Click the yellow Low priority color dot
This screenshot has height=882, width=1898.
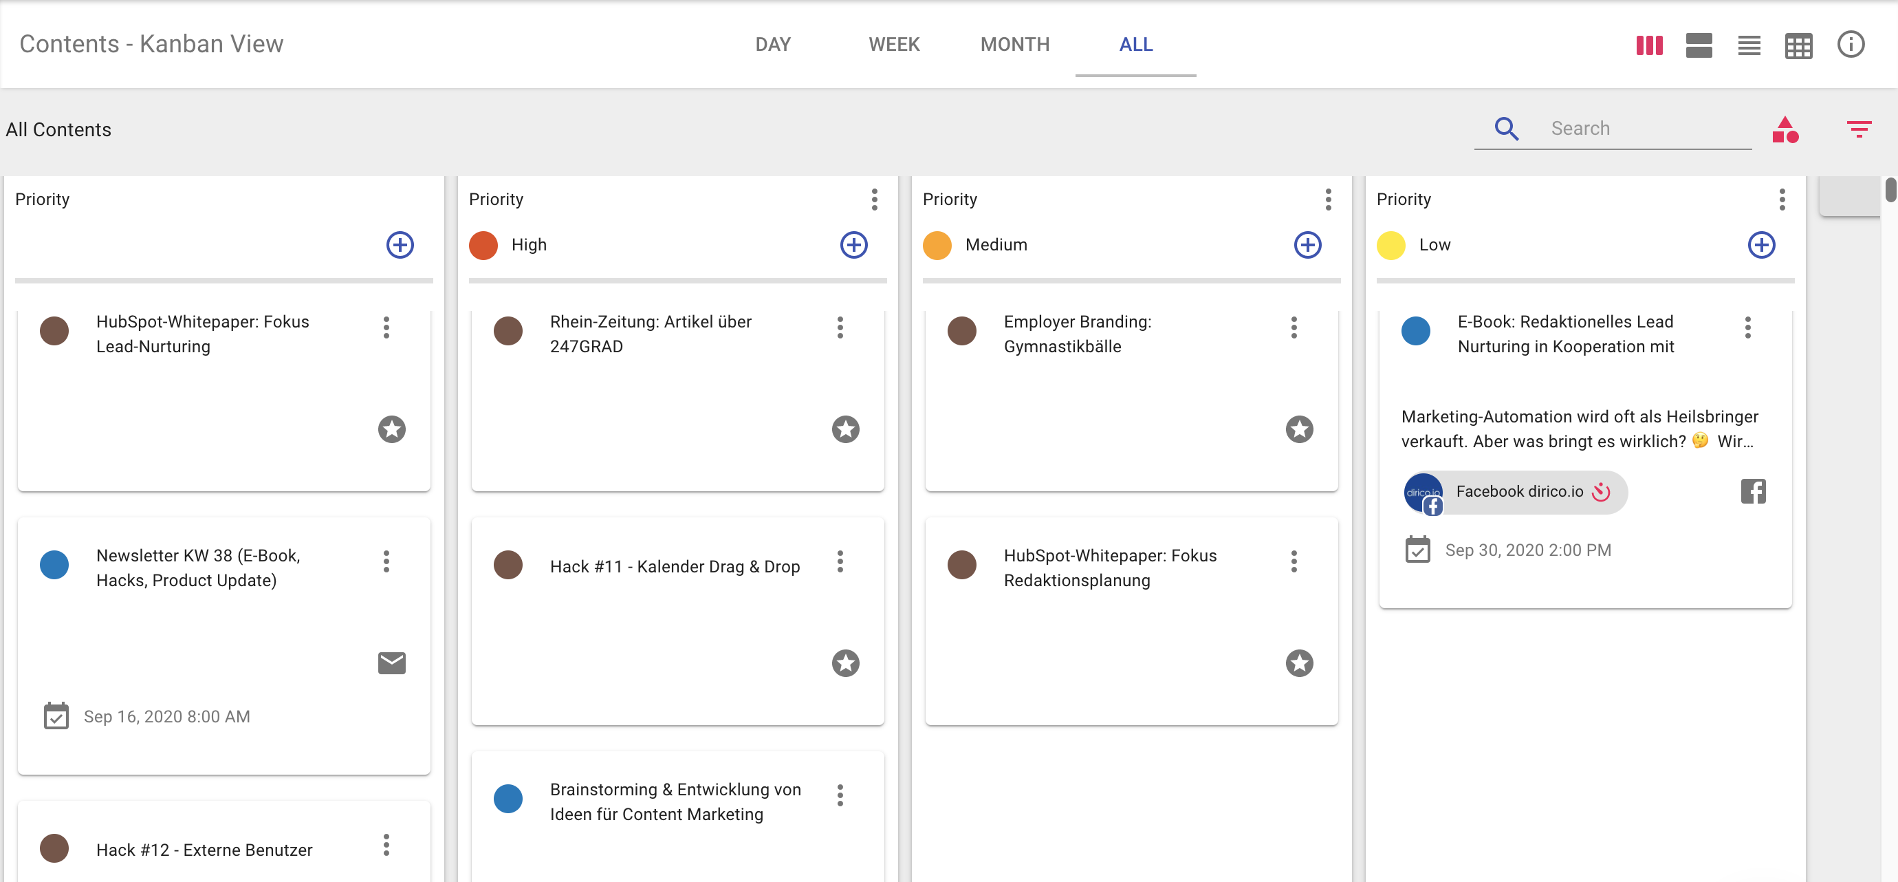1391,245
